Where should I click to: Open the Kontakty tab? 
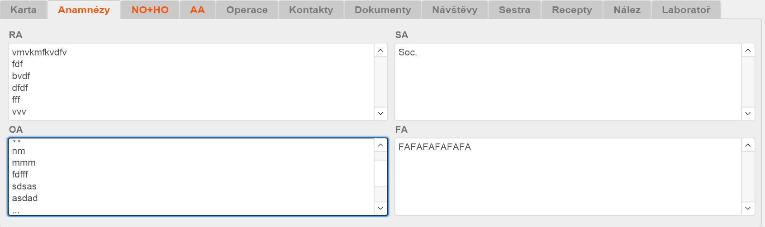point(311,10)
